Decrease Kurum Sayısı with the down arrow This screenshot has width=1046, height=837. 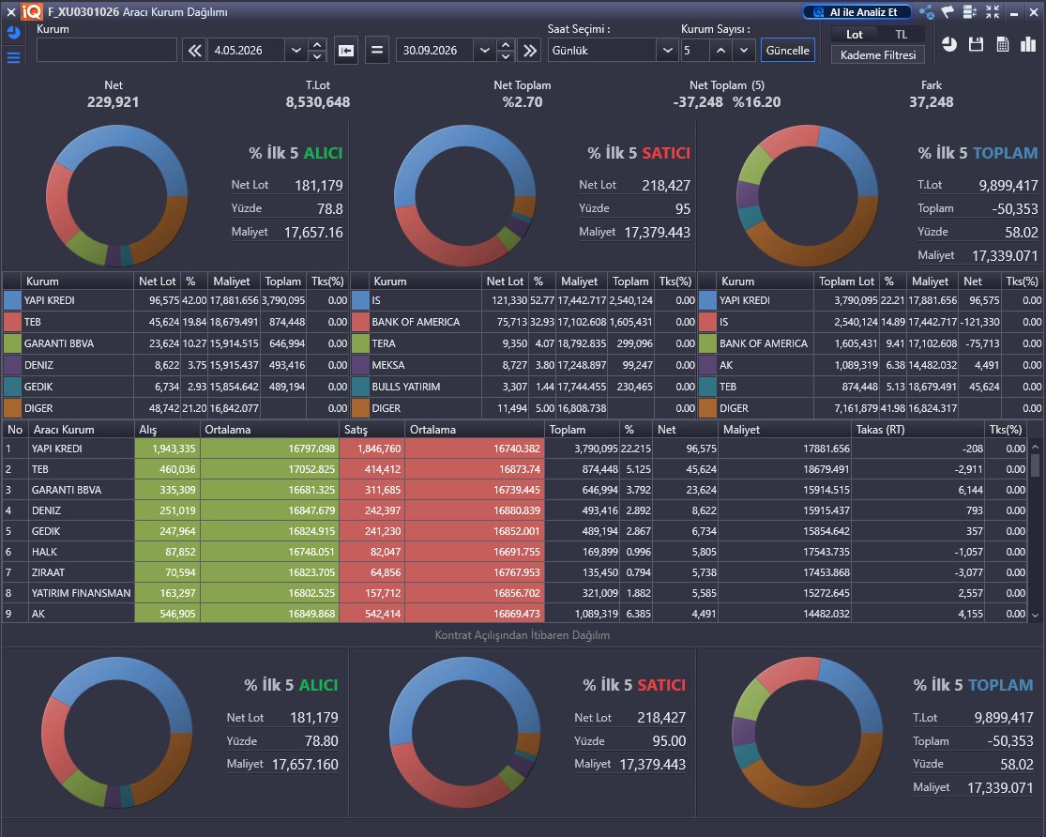(744, 50)
